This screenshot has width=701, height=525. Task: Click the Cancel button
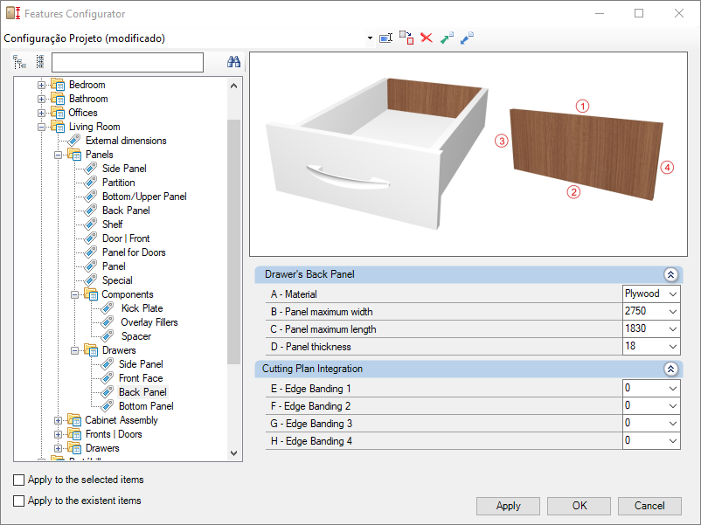click(x=649, y=506)
